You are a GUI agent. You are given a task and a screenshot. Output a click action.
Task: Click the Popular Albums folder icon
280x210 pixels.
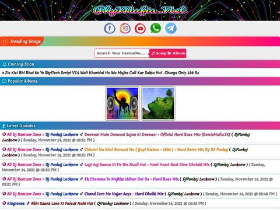click(4, 81)
